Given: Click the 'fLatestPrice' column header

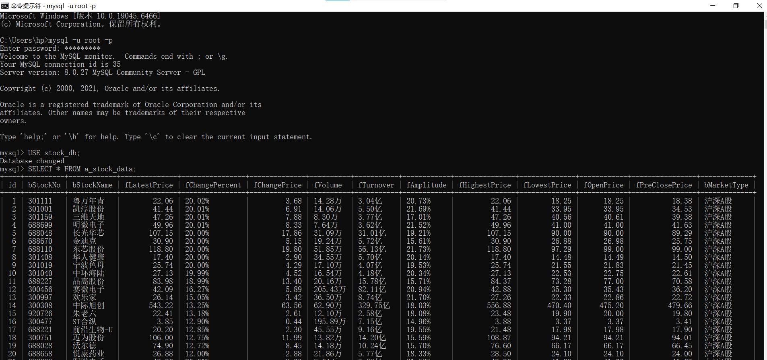Looking at the screenshot, I should click(x=149, y=185).
